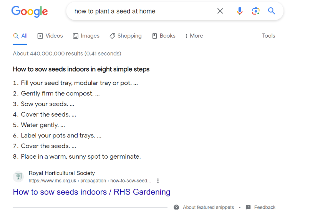The height and width of the screenshot is (213, 315).
Task: Open the Tools options
Action: point(269,36)
